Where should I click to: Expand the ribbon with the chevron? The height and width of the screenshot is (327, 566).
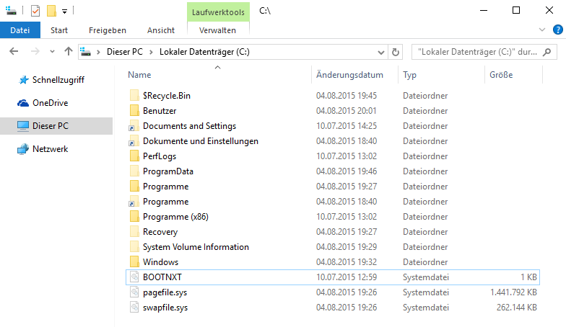[541, 30]
